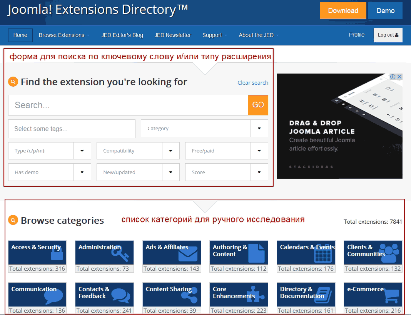
Task: Click into the Search text field
Action: [x=128, y=105]
